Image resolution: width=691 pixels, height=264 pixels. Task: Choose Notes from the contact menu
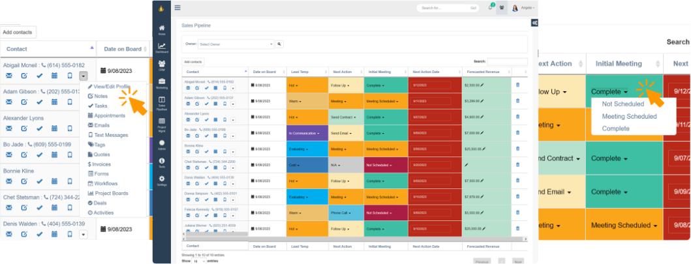(98, 96)
